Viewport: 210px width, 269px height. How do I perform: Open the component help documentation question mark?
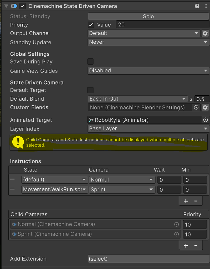[x=197, y=6]
